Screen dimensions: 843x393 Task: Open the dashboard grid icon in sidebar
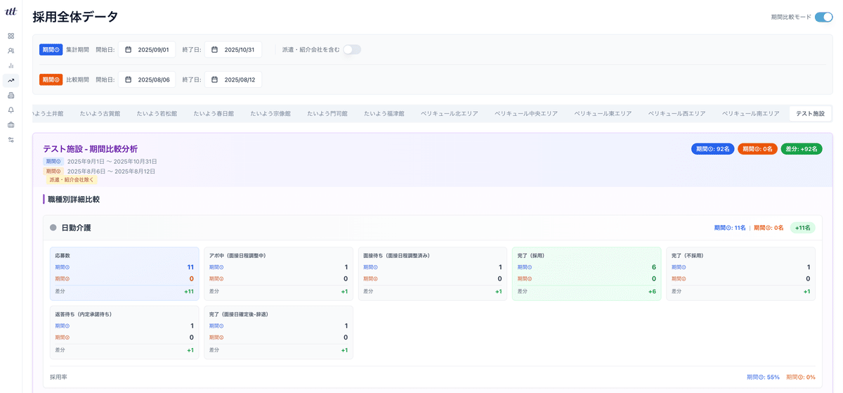click(11, 36)
